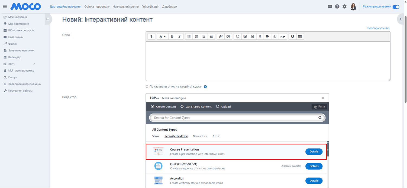Toggle bold formatting in description editor
Image resolution: width=407 pixels, height=188 pixels.
tap(172, 36)
